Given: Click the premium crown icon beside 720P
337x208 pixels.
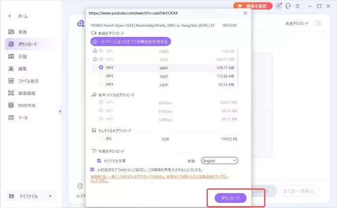Looking at the screenshot, I should pos(95,59).
